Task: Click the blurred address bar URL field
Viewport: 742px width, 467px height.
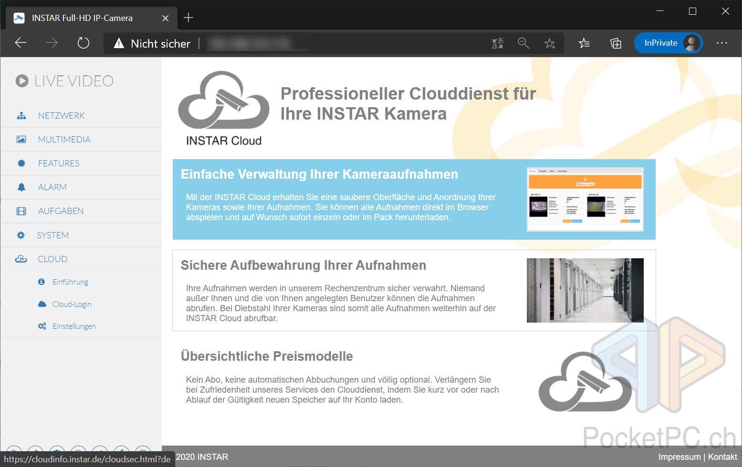Action: point(258,43)
